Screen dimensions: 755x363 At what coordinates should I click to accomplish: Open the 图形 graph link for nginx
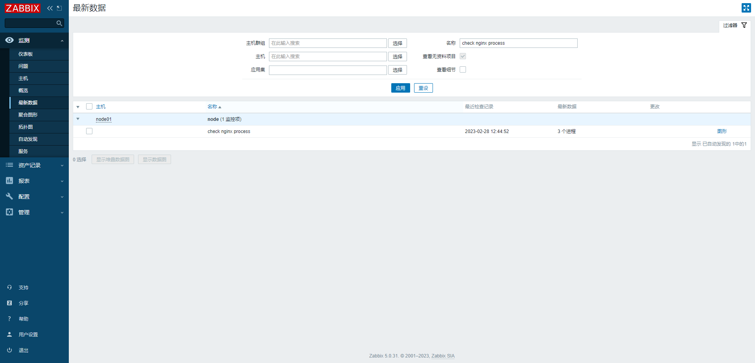pyautogui.click(x=722, y=131)
